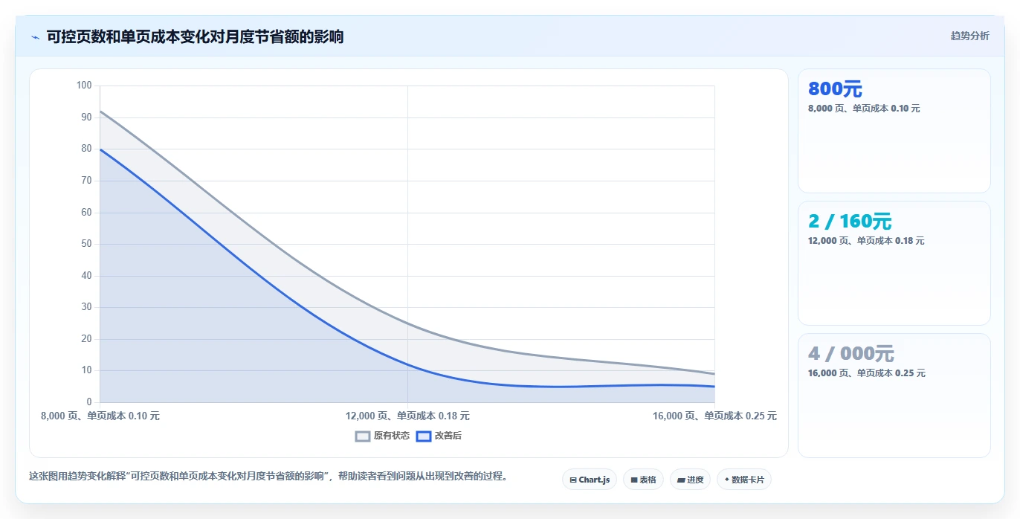The height and width of the screenshot is (519, 1020).
Task: Toggle the 改善后 legend item
Action: (x=439, y=436)
